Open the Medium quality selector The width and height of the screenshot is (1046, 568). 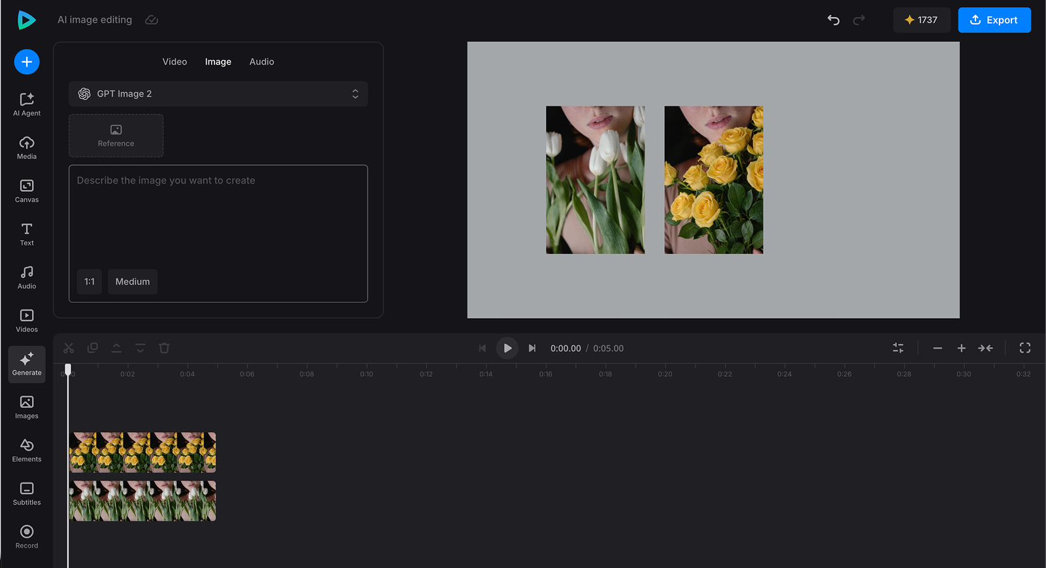(x=133, y=282)
